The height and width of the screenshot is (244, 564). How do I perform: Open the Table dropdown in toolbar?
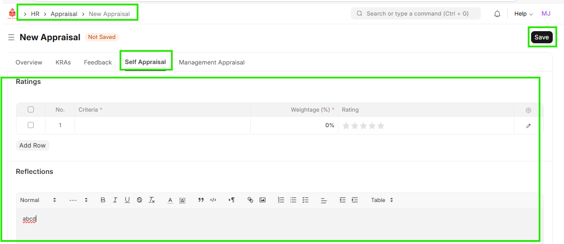(x=382, y=200)
